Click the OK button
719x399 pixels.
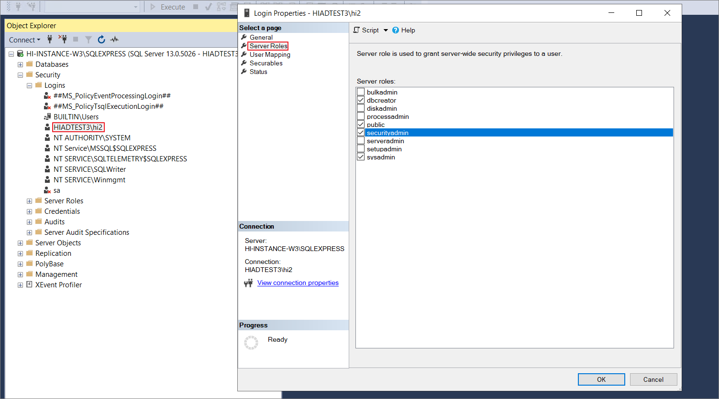click(x=601, y=379)
